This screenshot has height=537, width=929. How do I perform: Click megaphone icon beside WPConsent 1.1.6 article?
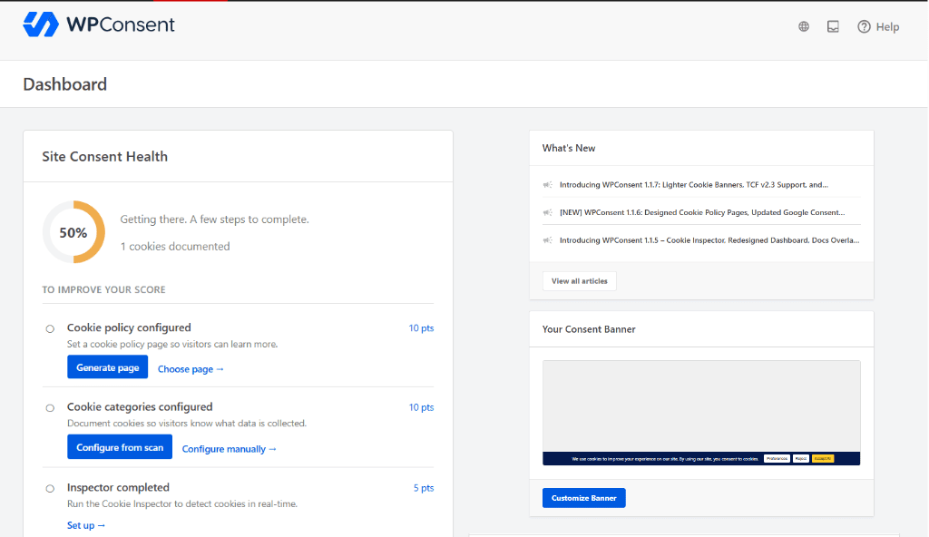click(x=547, y=212)
